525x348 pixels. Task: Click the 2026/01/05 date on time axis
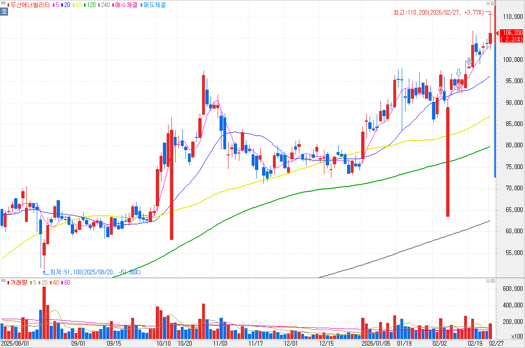click(376, 343)
